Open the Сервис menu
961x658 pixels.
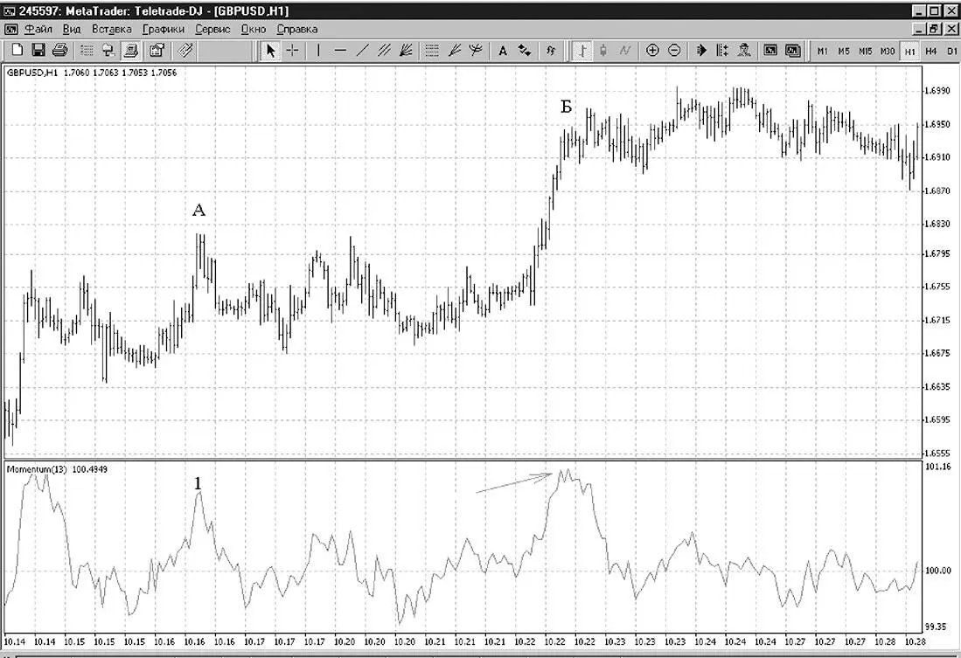coord(212,29)
